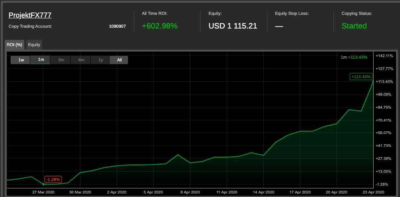
Task: Open the ProjektFX777 trader profile link
Action: pyautogui.click(x=30, y=15)
